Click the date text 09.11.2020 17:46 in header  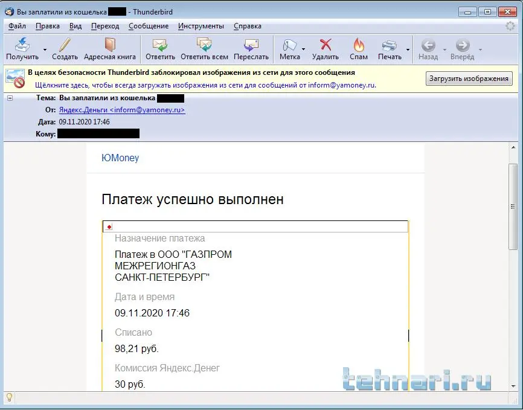(x=84, y=122)
